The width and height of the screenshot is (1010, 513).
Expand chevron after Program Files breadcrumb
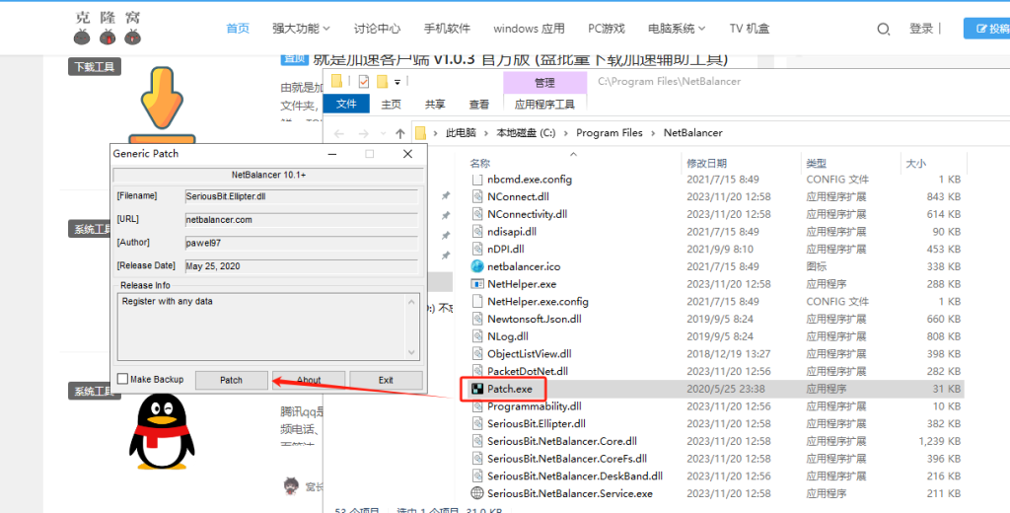[x=653, y=133]
